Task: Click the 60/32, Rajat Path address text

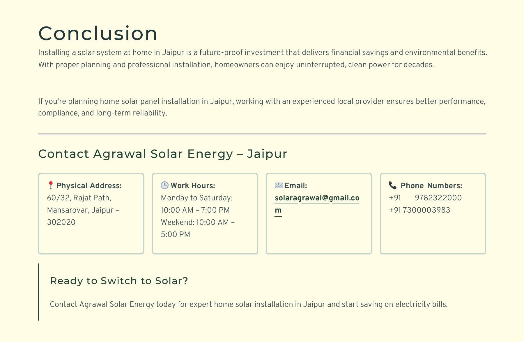Action: pyautogui.click(x=79, y=198)
